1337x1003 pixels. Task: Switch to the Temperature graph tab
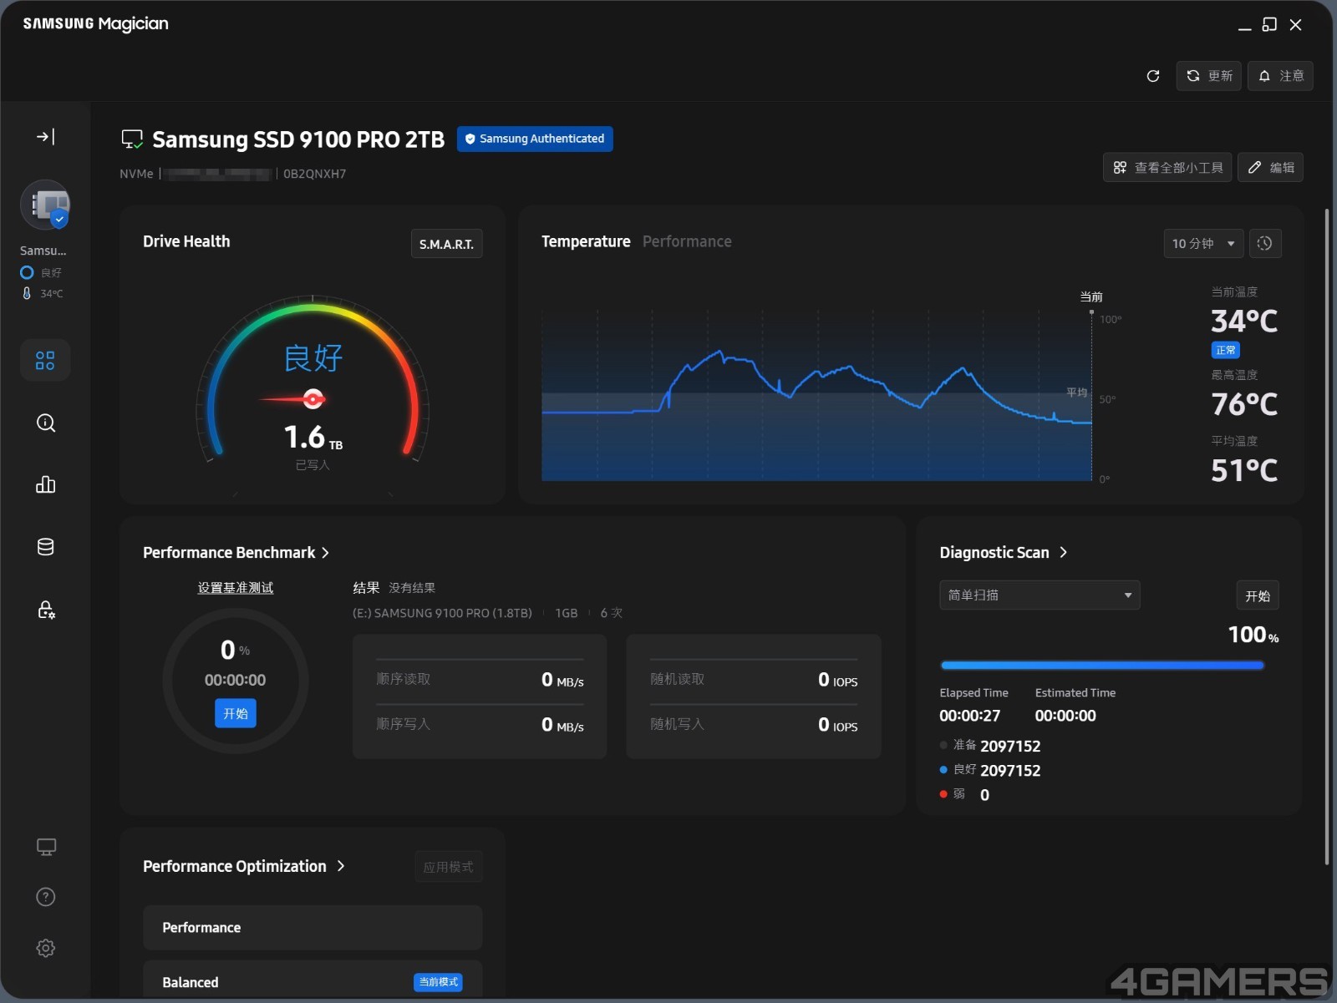point(586,241)
